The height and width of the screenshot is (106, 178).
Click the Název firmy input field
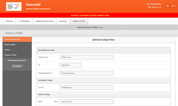[x=87, y=57]
